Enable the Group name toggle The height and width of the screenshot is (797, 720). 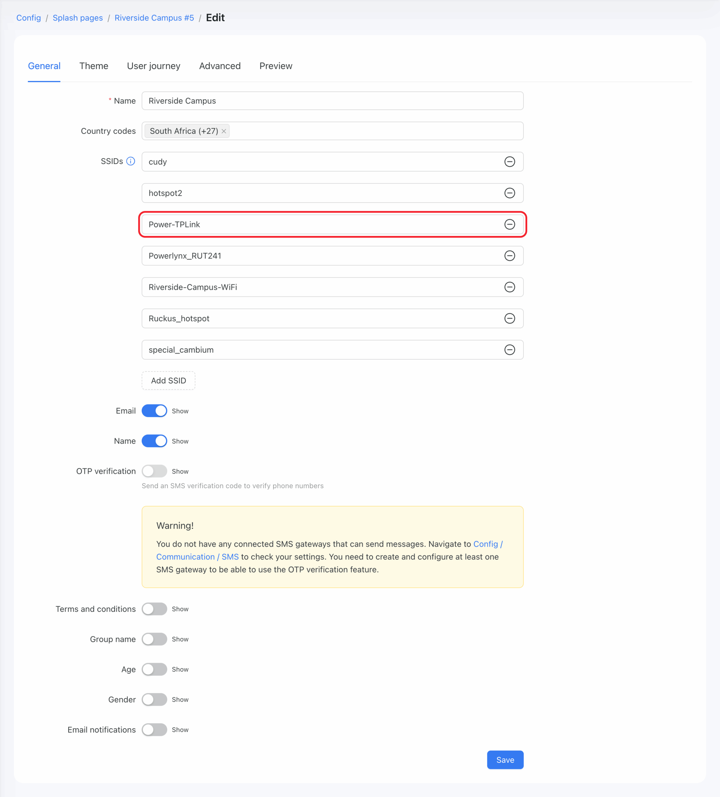(x=154, y=639)
